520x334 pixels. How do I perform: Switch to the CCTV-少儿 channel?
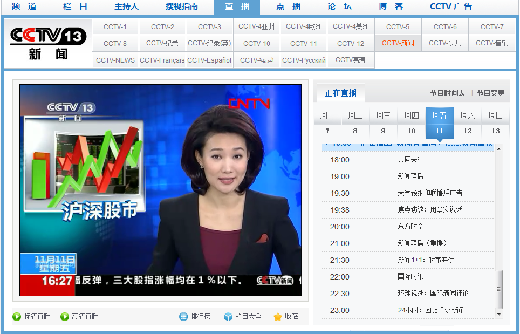tap(445, 44)
